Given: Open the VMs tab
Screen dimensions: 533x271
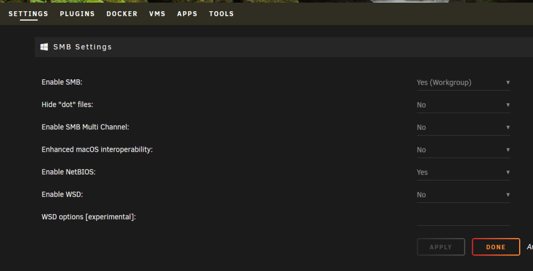Looking at the screenshot, I should pyautogui.click(x=157, y=14).
